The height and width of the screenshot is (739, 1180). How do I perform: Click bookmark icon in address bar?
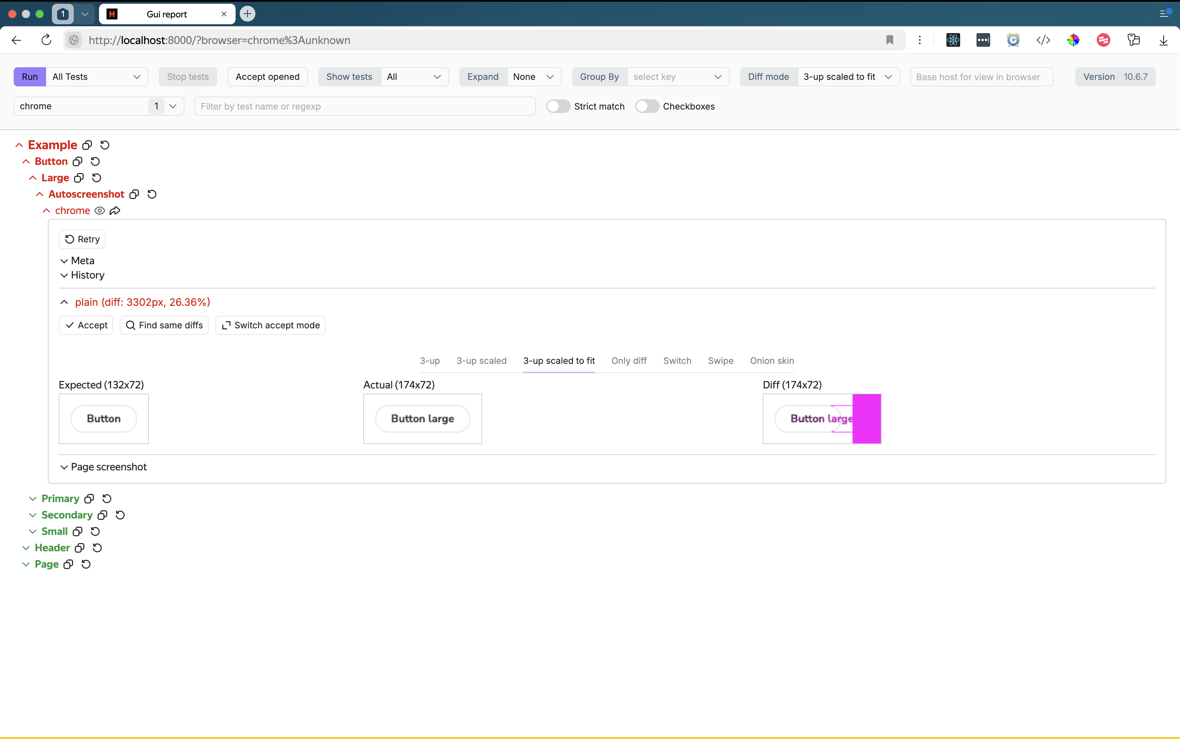[889, 40]
